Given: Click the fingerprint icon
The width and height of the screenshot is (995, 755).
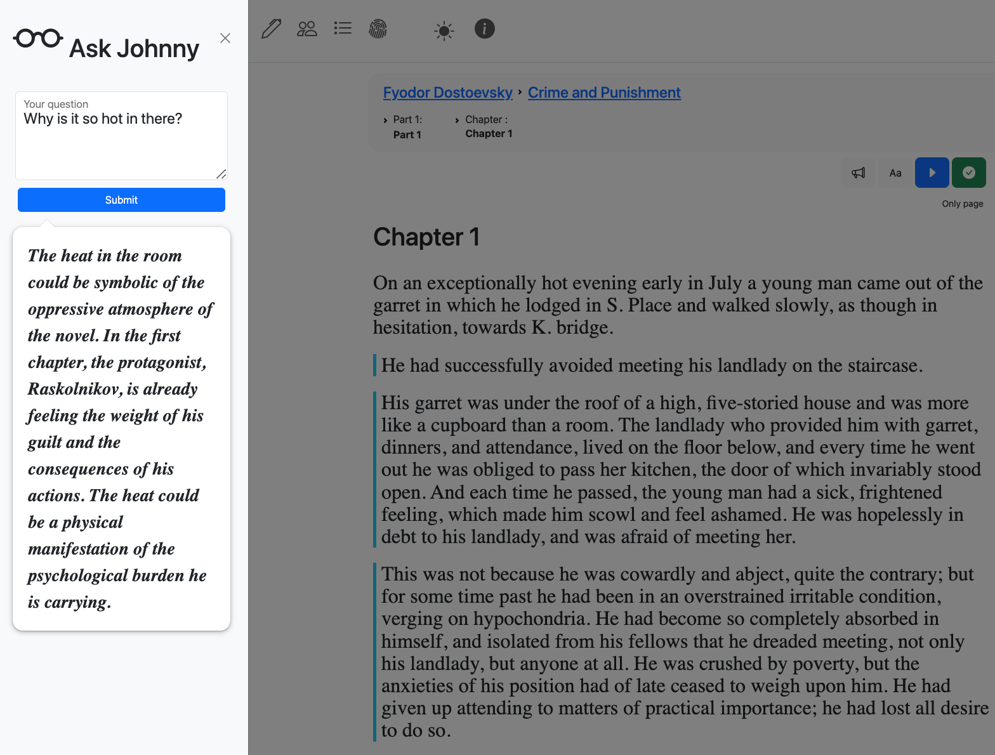Looking at the screenshot, I should pyautogui.click(x=378, y=29).
